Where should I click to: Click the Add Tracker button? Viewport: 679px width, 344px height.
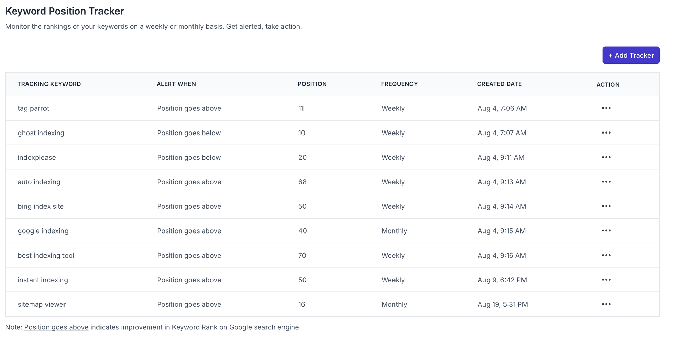click(630, 55)
